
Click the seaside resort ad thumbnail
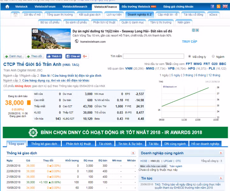(x=51, y=39)
